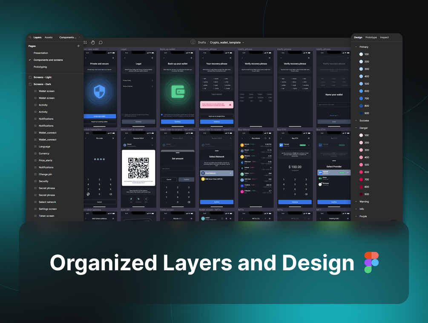Click the warning triangle in pink alert

pos(230,105)
